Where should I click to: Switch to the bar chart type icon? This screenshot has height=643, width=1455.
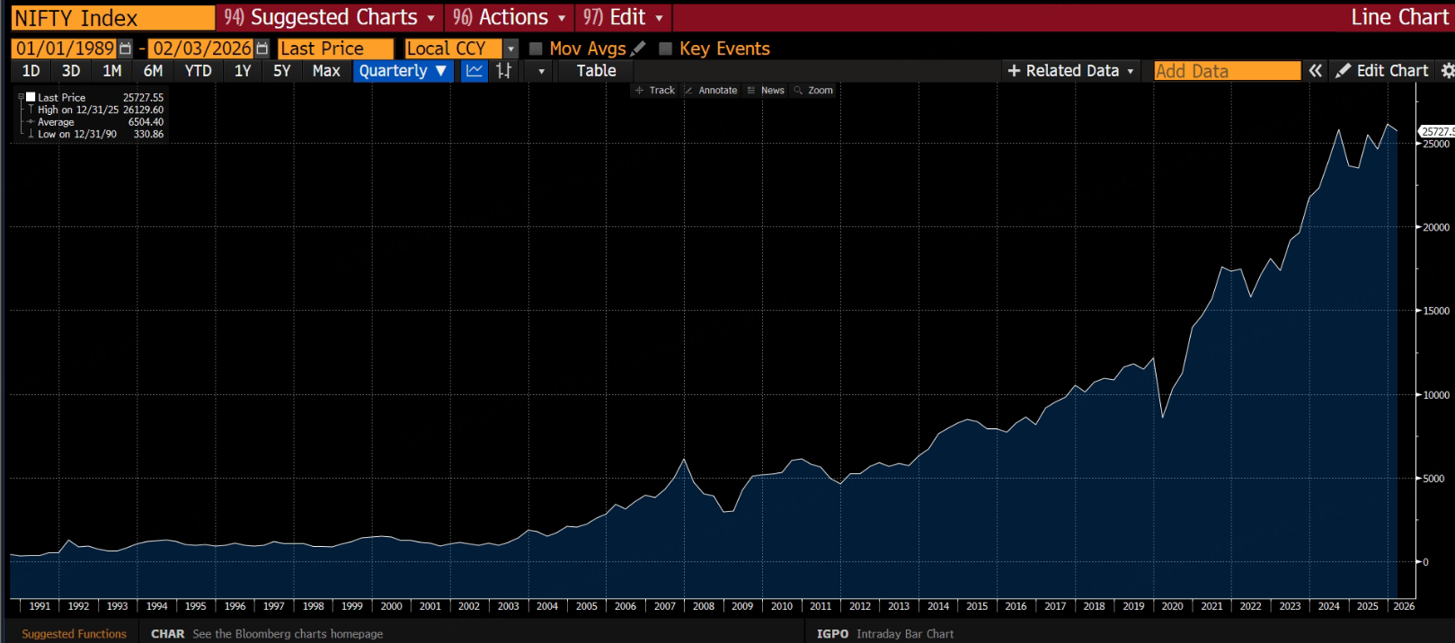point(504,71)
